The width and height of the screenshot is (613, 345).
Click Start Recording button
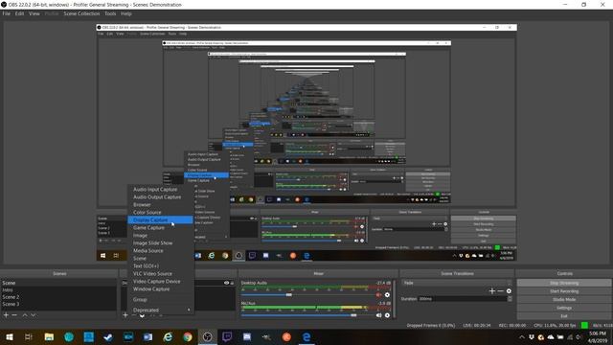click(564, 291)
